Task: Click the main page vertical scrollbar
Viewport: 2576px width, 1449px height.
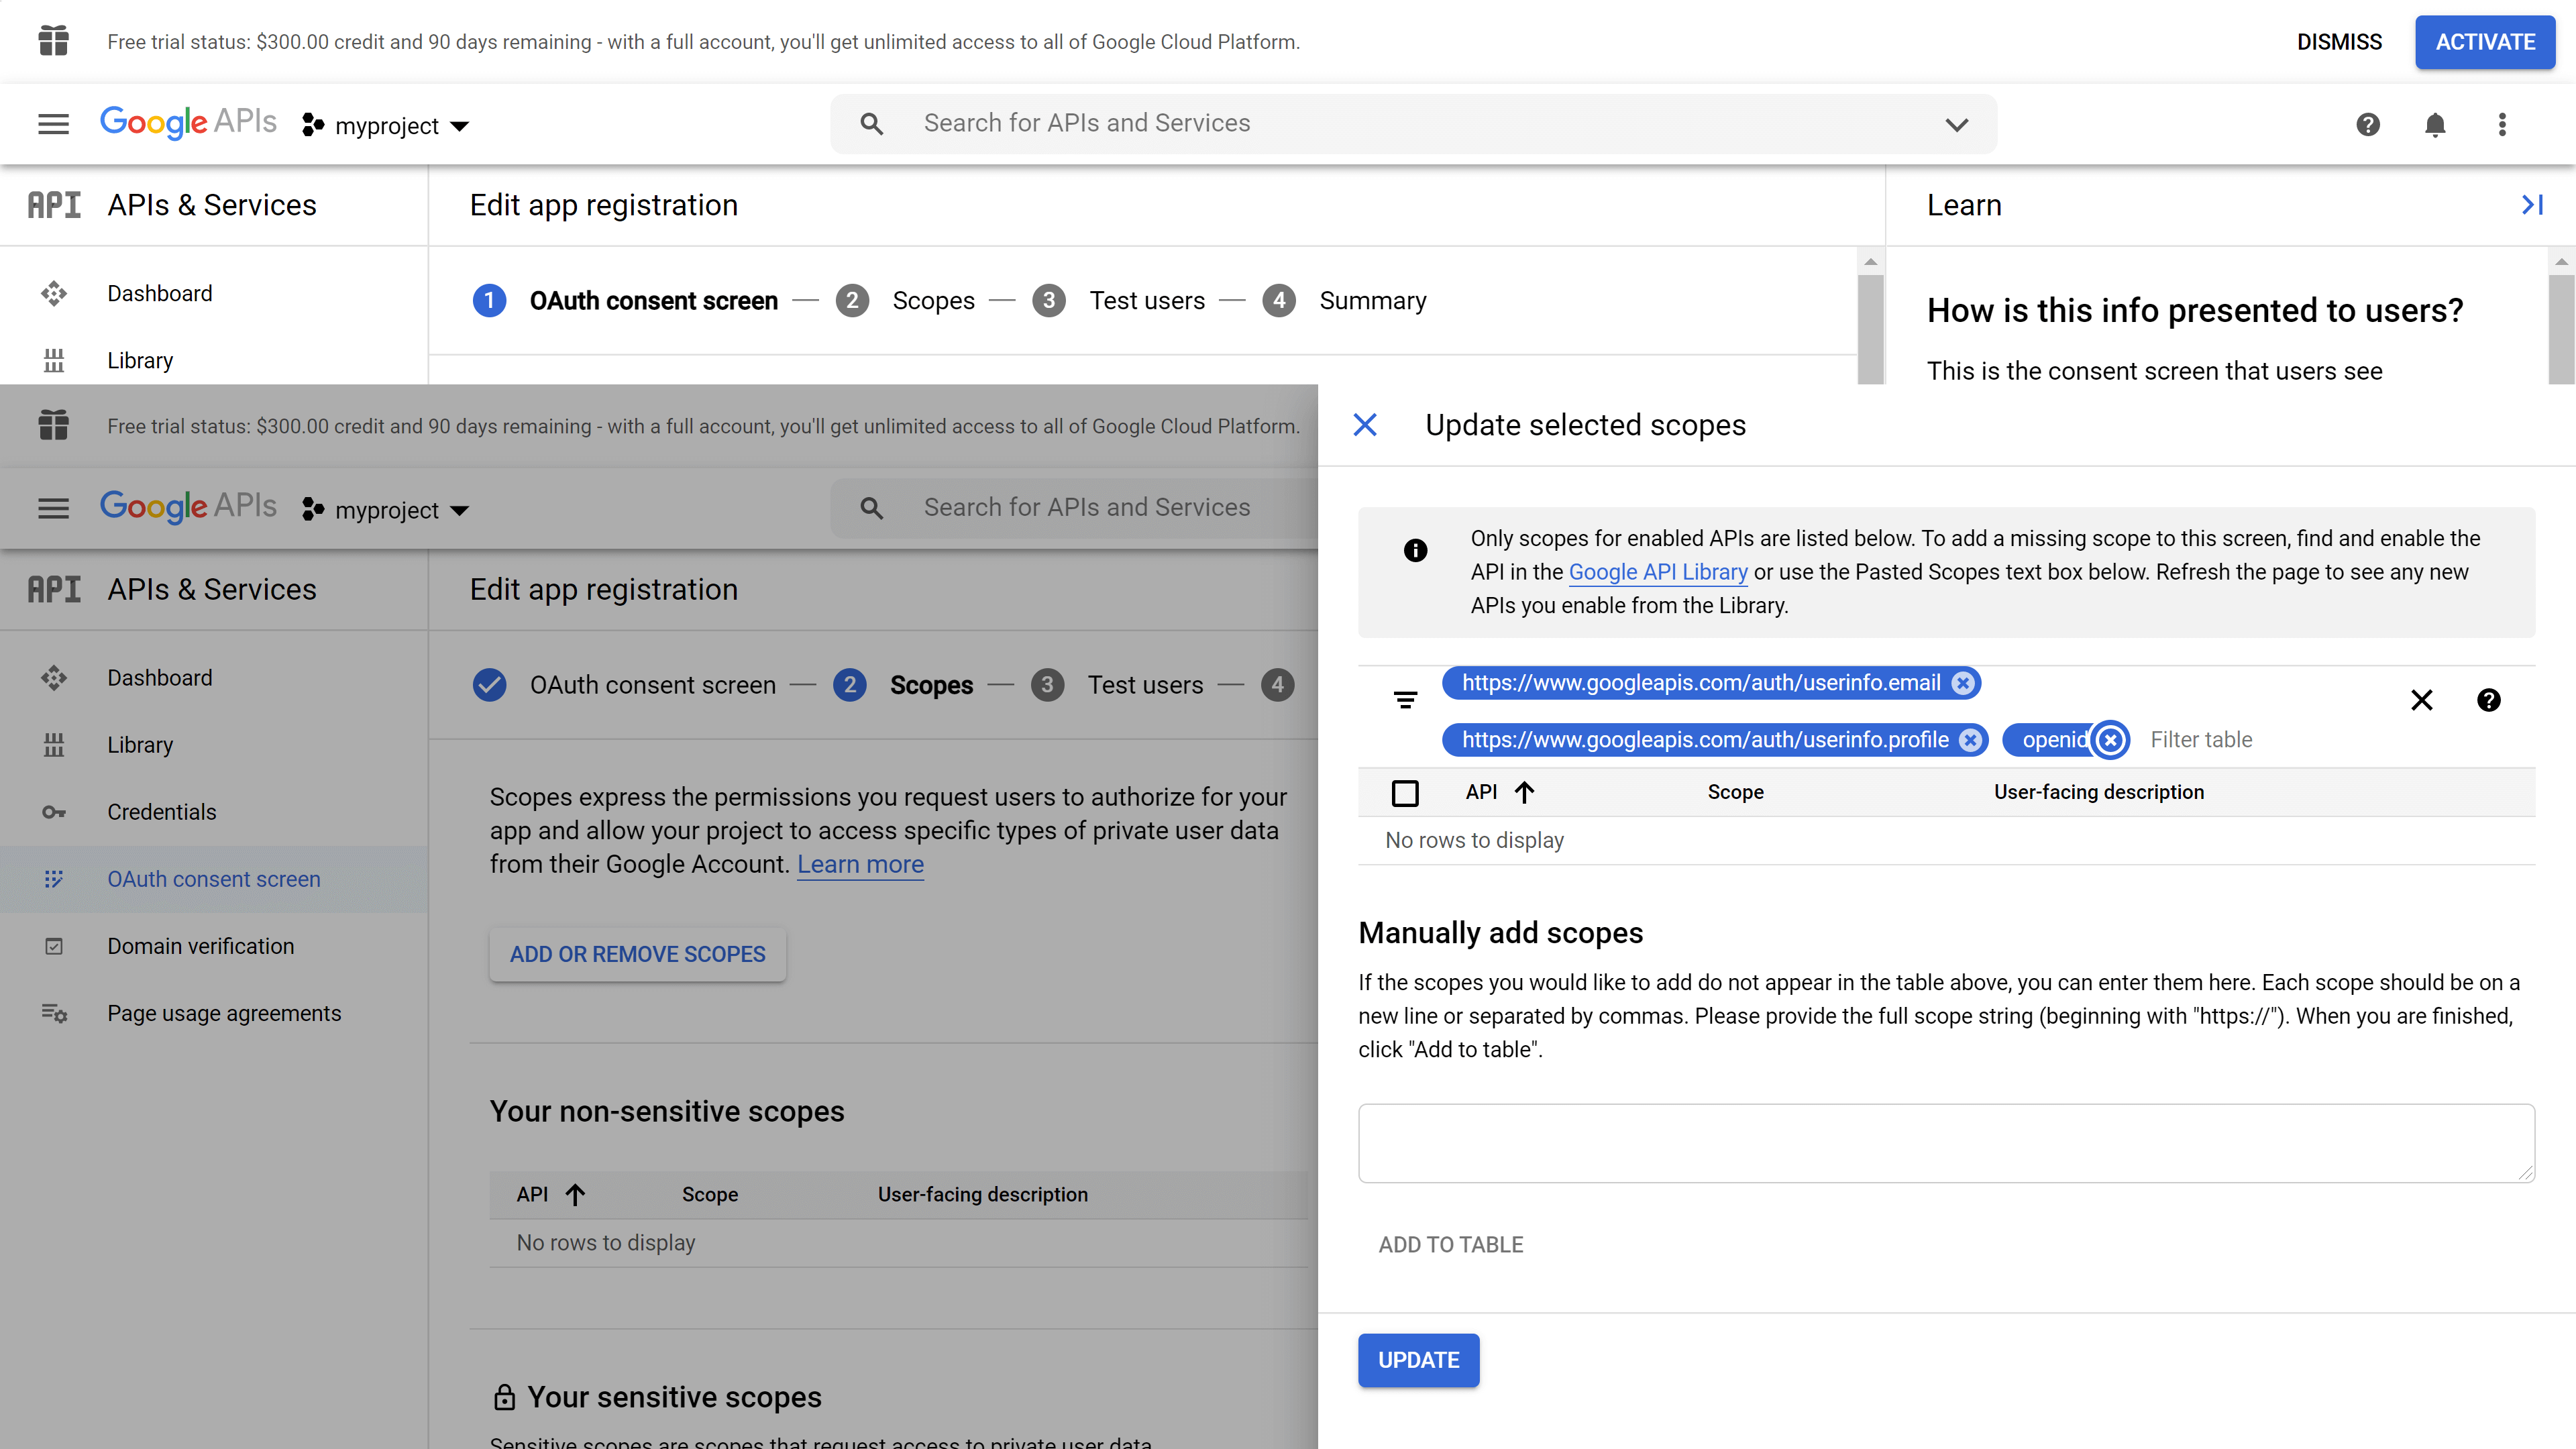Action: (x=1870, y=330)
